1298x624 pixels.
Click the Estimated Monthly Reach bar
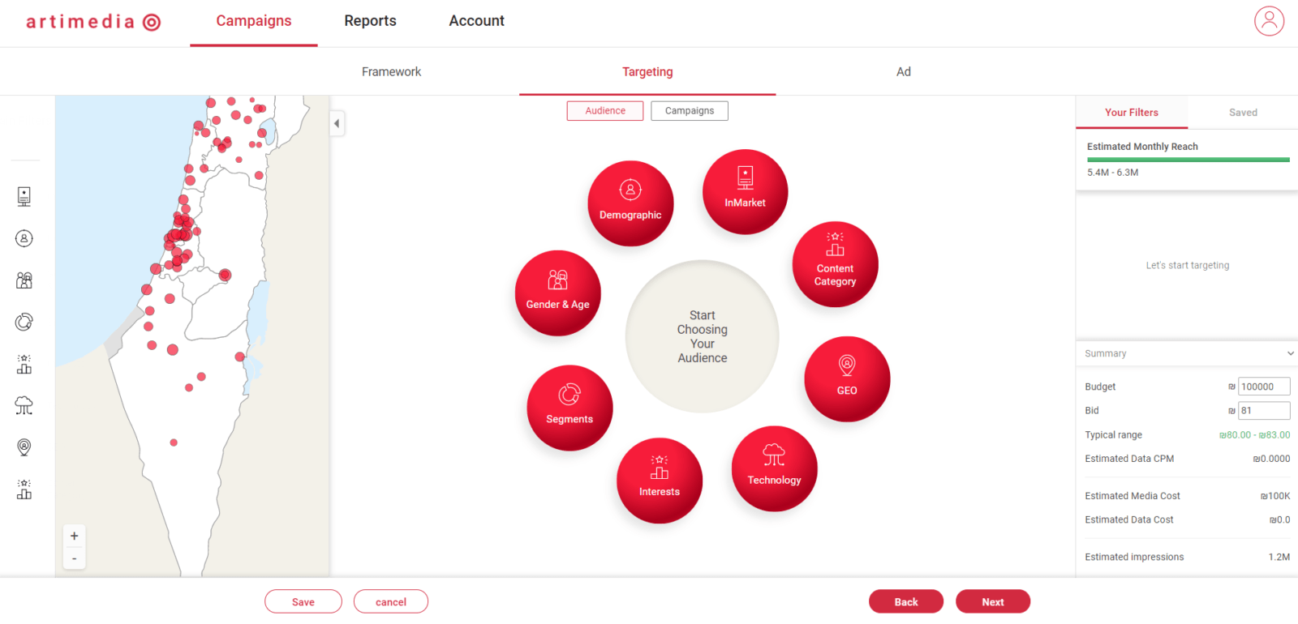coord(1188,160)
